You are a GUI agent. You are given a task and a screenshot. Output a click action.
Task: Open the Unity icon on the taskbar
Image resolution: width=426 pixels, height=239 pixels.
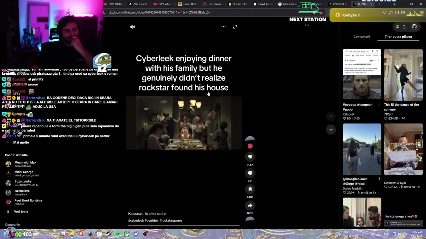[x=90, y=234]
